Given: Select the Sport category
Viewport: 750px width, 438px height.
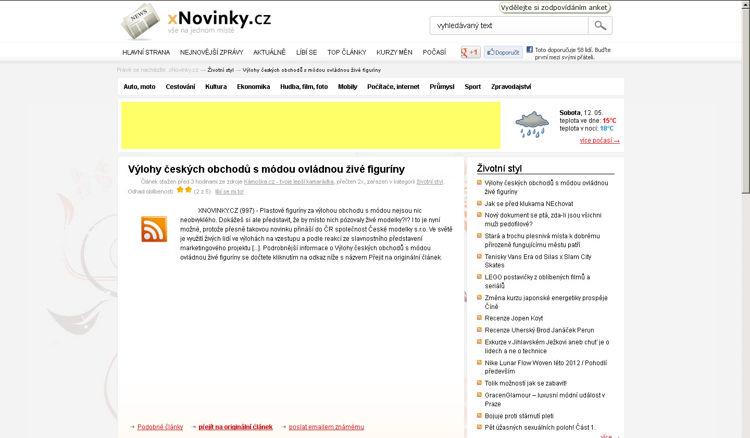Looking at the screenshot, I should (x=472, y=87).
